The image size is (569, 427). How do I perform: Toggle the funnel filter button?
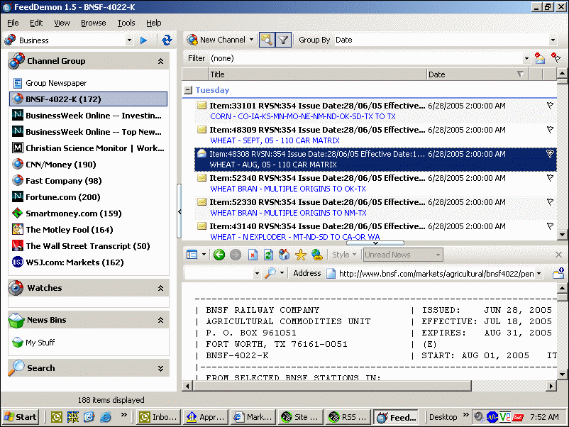click(x=283, y=40)
